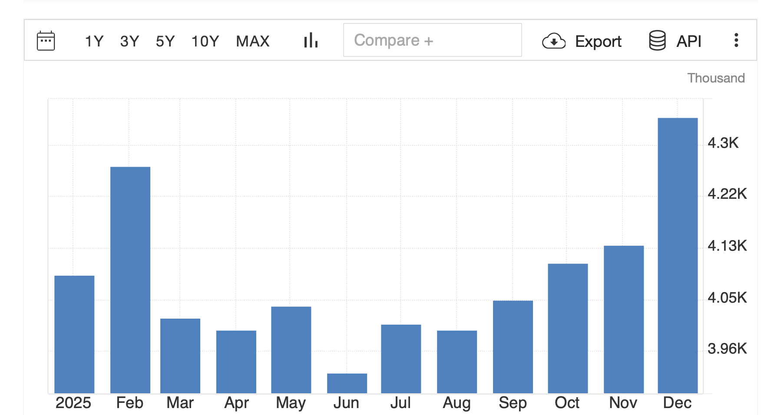Choose the 10Y time range
This screenshot has height=415, width=781.
point(205,41)
